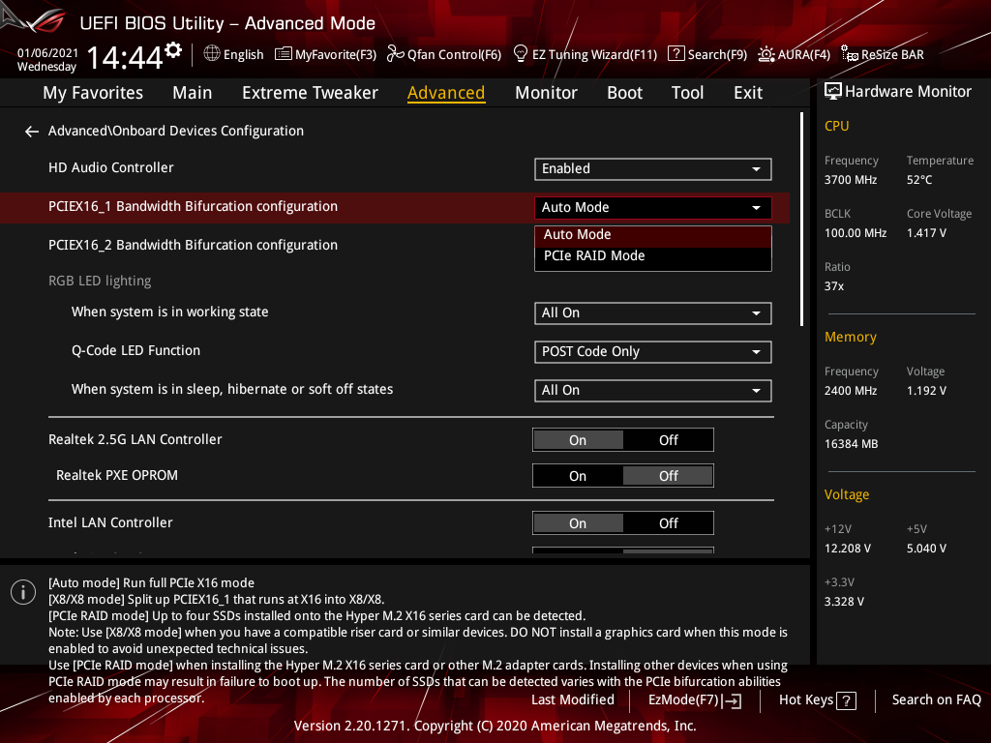Click the 14:44 clock display
This screenshot has width=991, height=743.
point(125,58)
